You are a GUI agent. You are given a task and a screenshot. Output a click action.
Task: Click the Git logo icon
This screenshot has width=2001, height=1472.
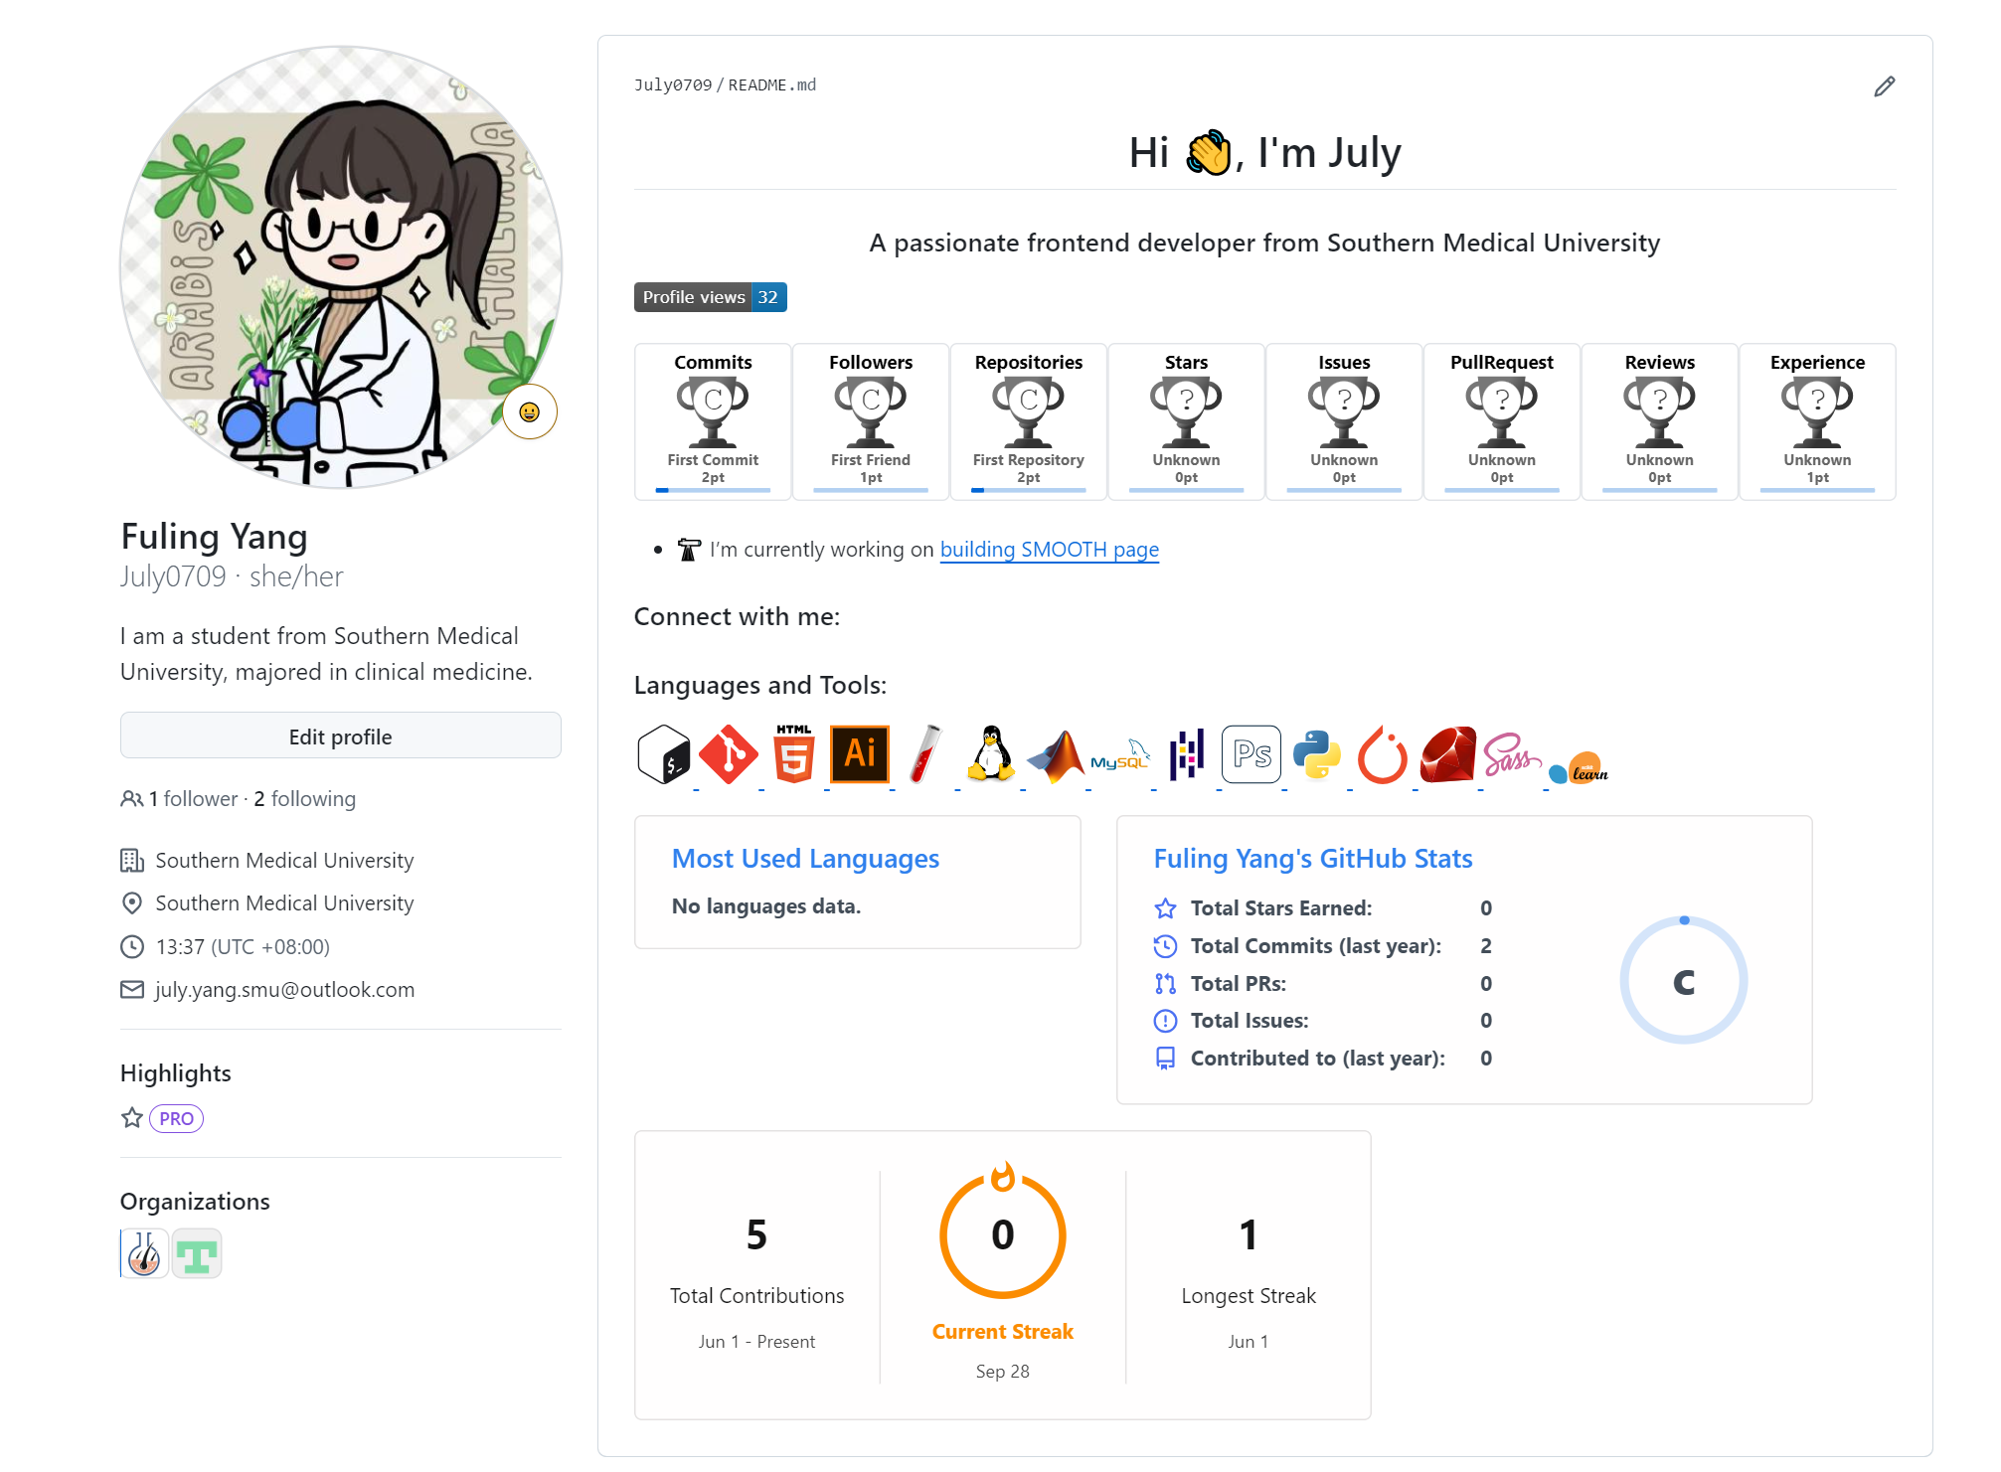tap(729, 754)
